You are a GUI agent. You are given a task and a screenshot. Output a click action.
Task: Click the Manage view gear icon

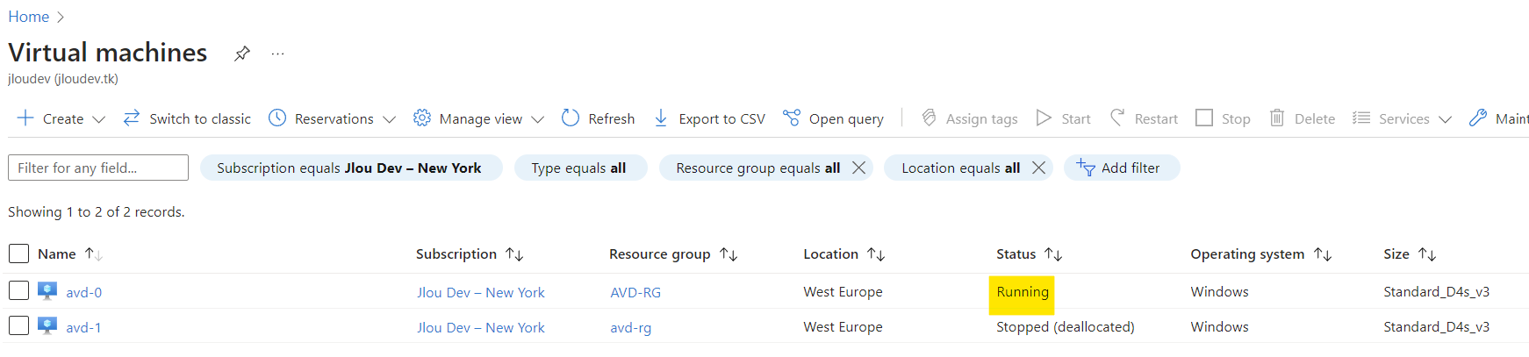click(422, 118)
